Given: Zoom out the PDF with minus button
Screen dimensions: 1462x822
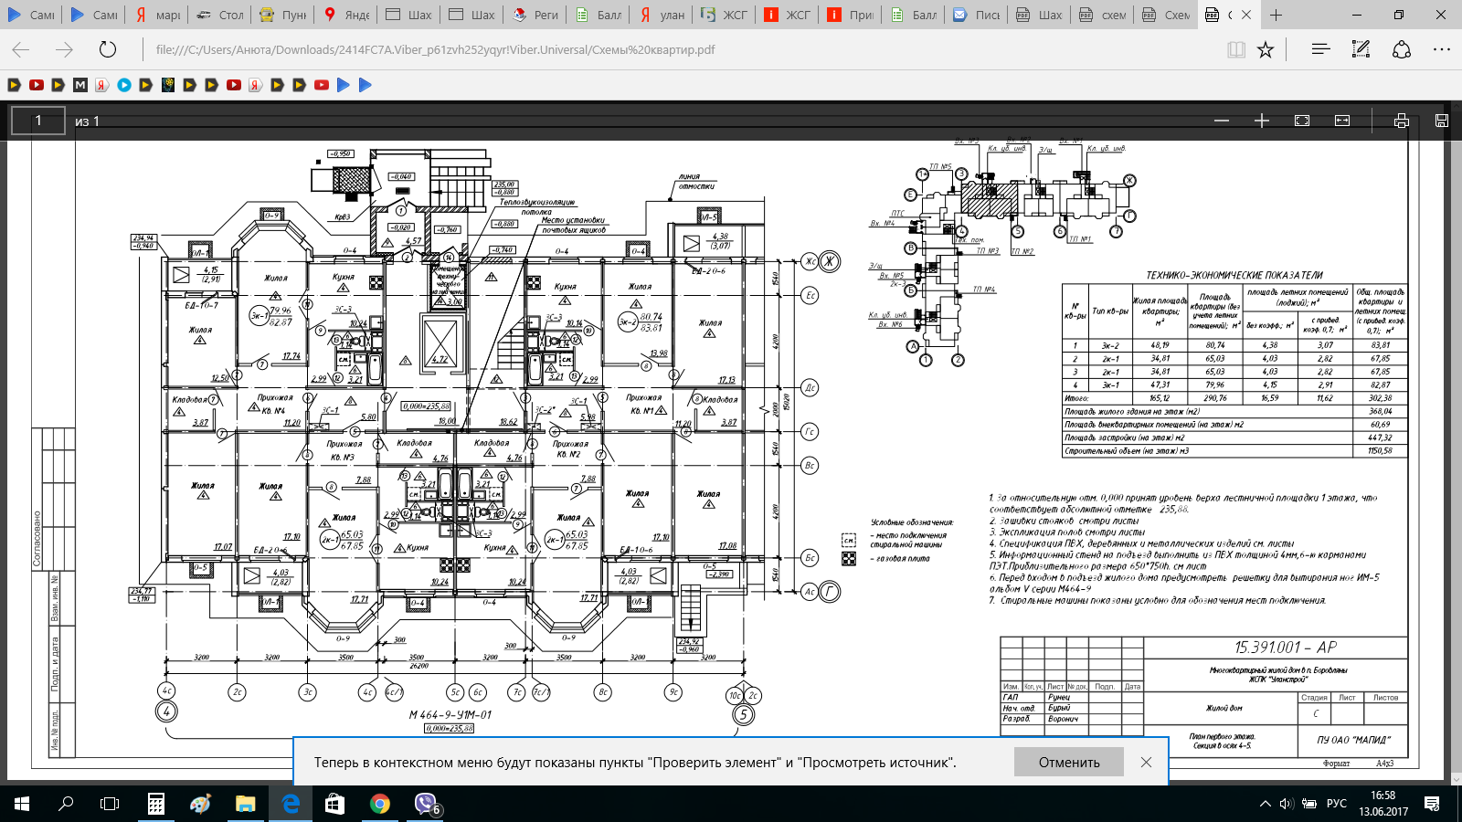Looking at the screenshot, I should click(1222, 121).
